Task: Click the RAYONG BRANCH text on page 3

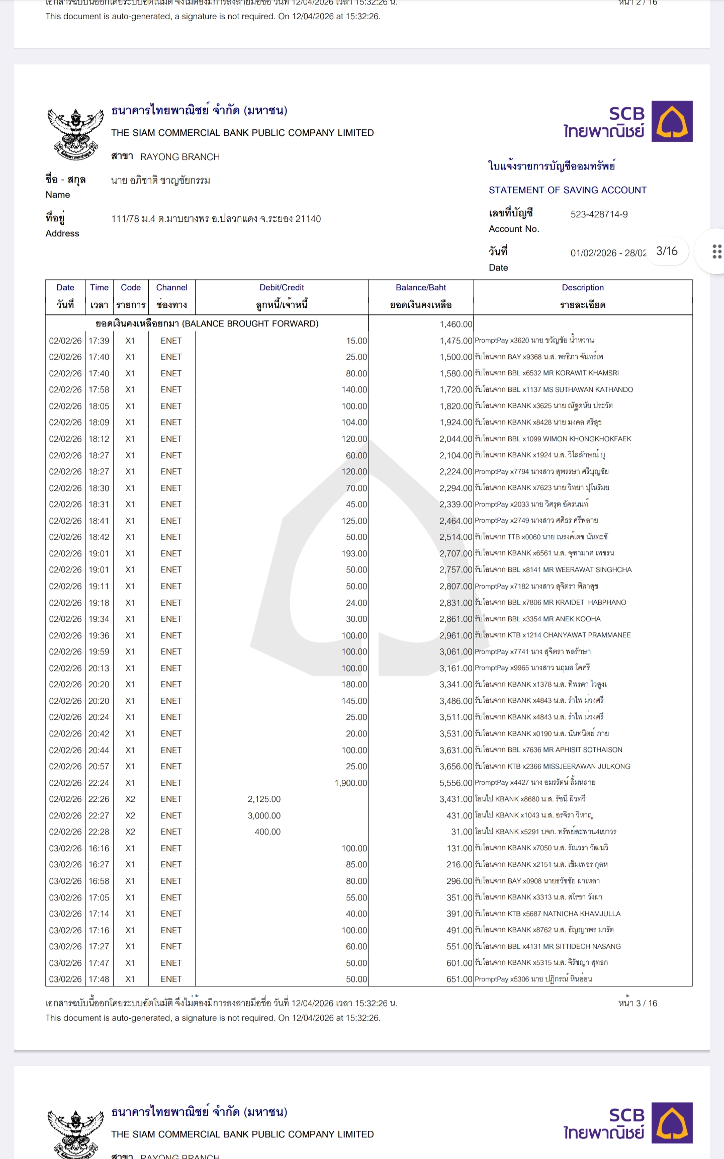Action: click(x=179, y=157)
